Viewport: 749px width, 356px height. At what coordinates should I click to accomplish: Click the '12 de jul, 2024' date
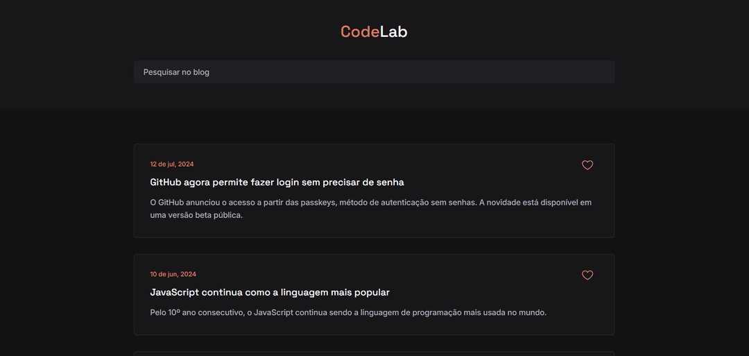click(172, 164)
